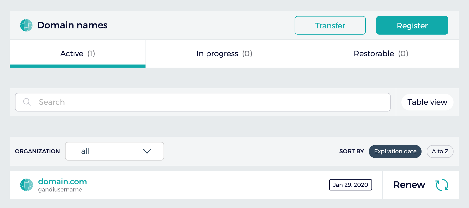
Task: Click the chevron arrow in Organization selector
Action: coord(147,151)
